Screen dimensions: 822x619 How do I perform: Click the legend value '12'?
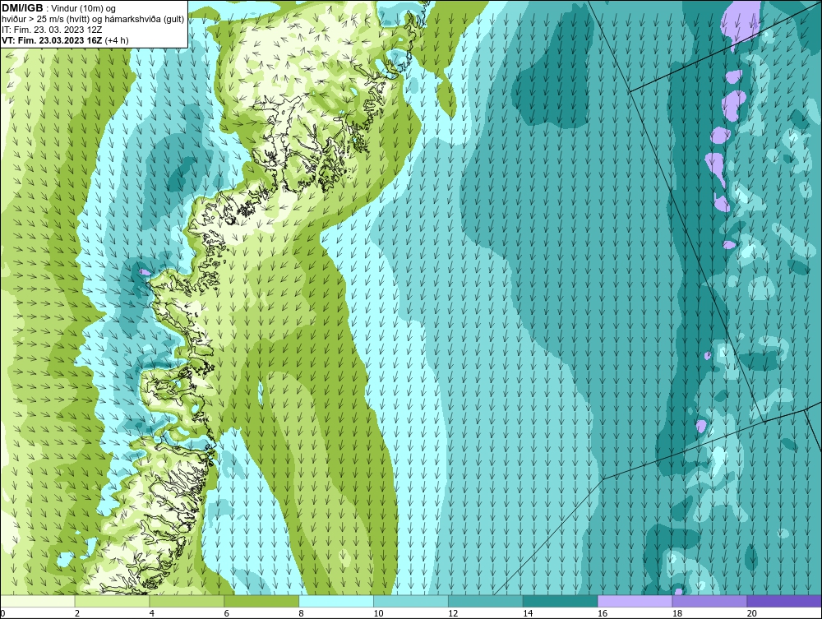453,613
